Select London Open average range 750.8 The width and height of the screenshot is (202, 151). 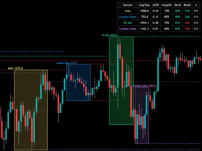[144, 17]
